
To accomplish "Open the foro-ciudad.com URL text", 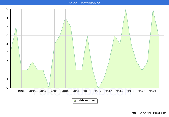I will coord(149,113).
